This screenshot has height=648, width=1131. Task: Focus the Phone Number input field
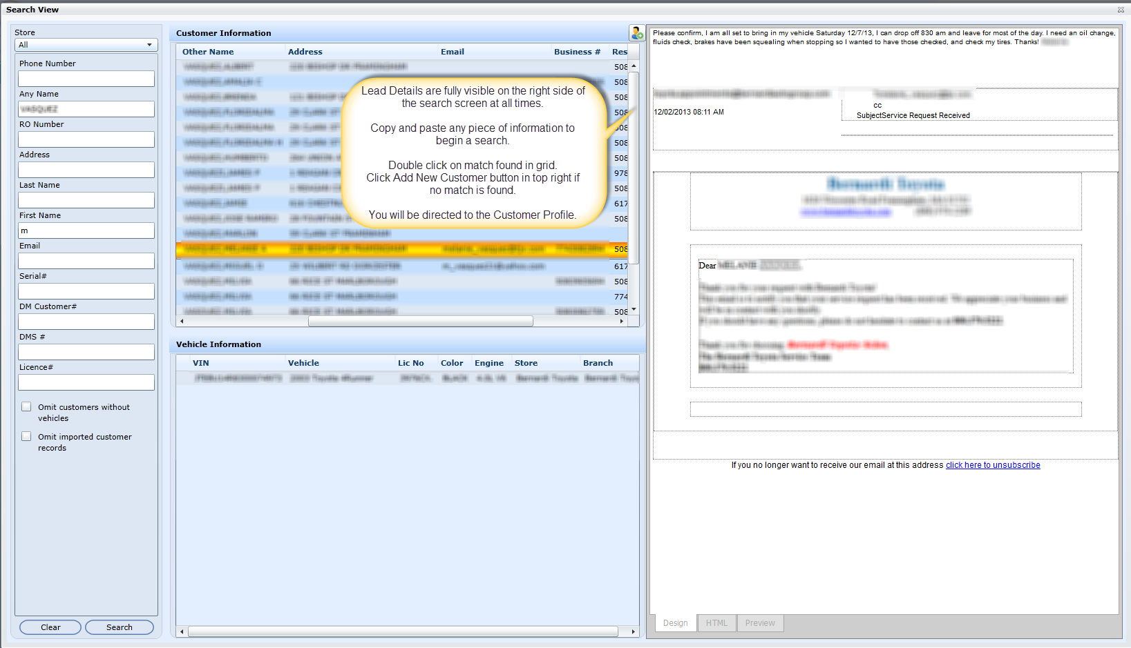pyautogui.click(x=86, y=79)
